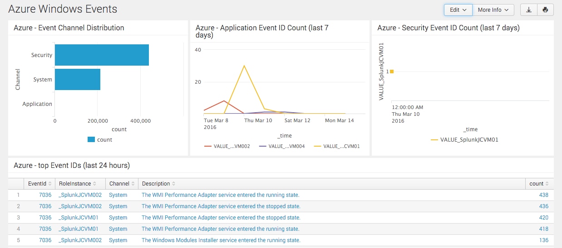
Task: Select the System bar in channel distribution
Action: coord(77,80)
